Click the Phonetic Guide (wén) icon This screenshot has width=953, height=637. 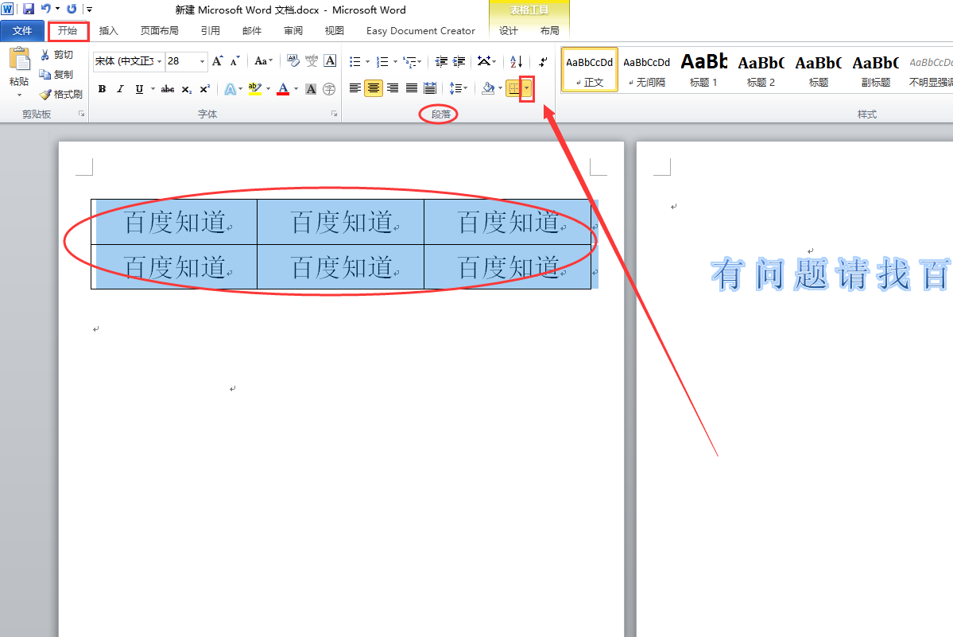point(312,60)
